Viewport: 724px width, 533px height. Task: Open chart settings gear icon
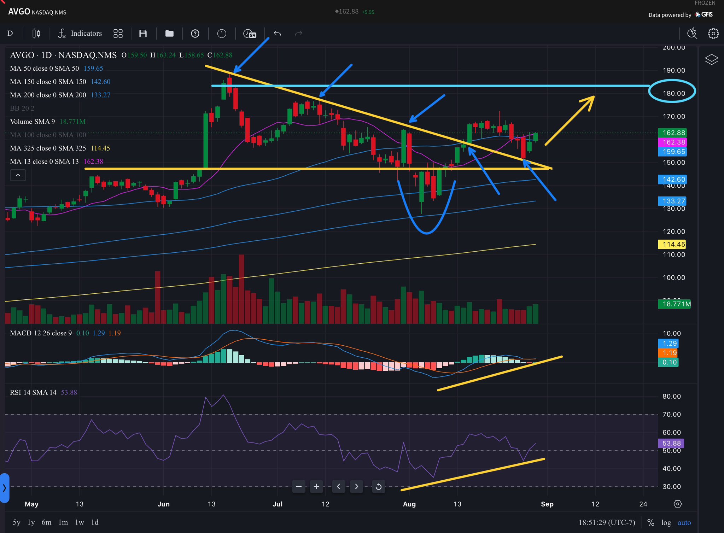tap(713, 34)
